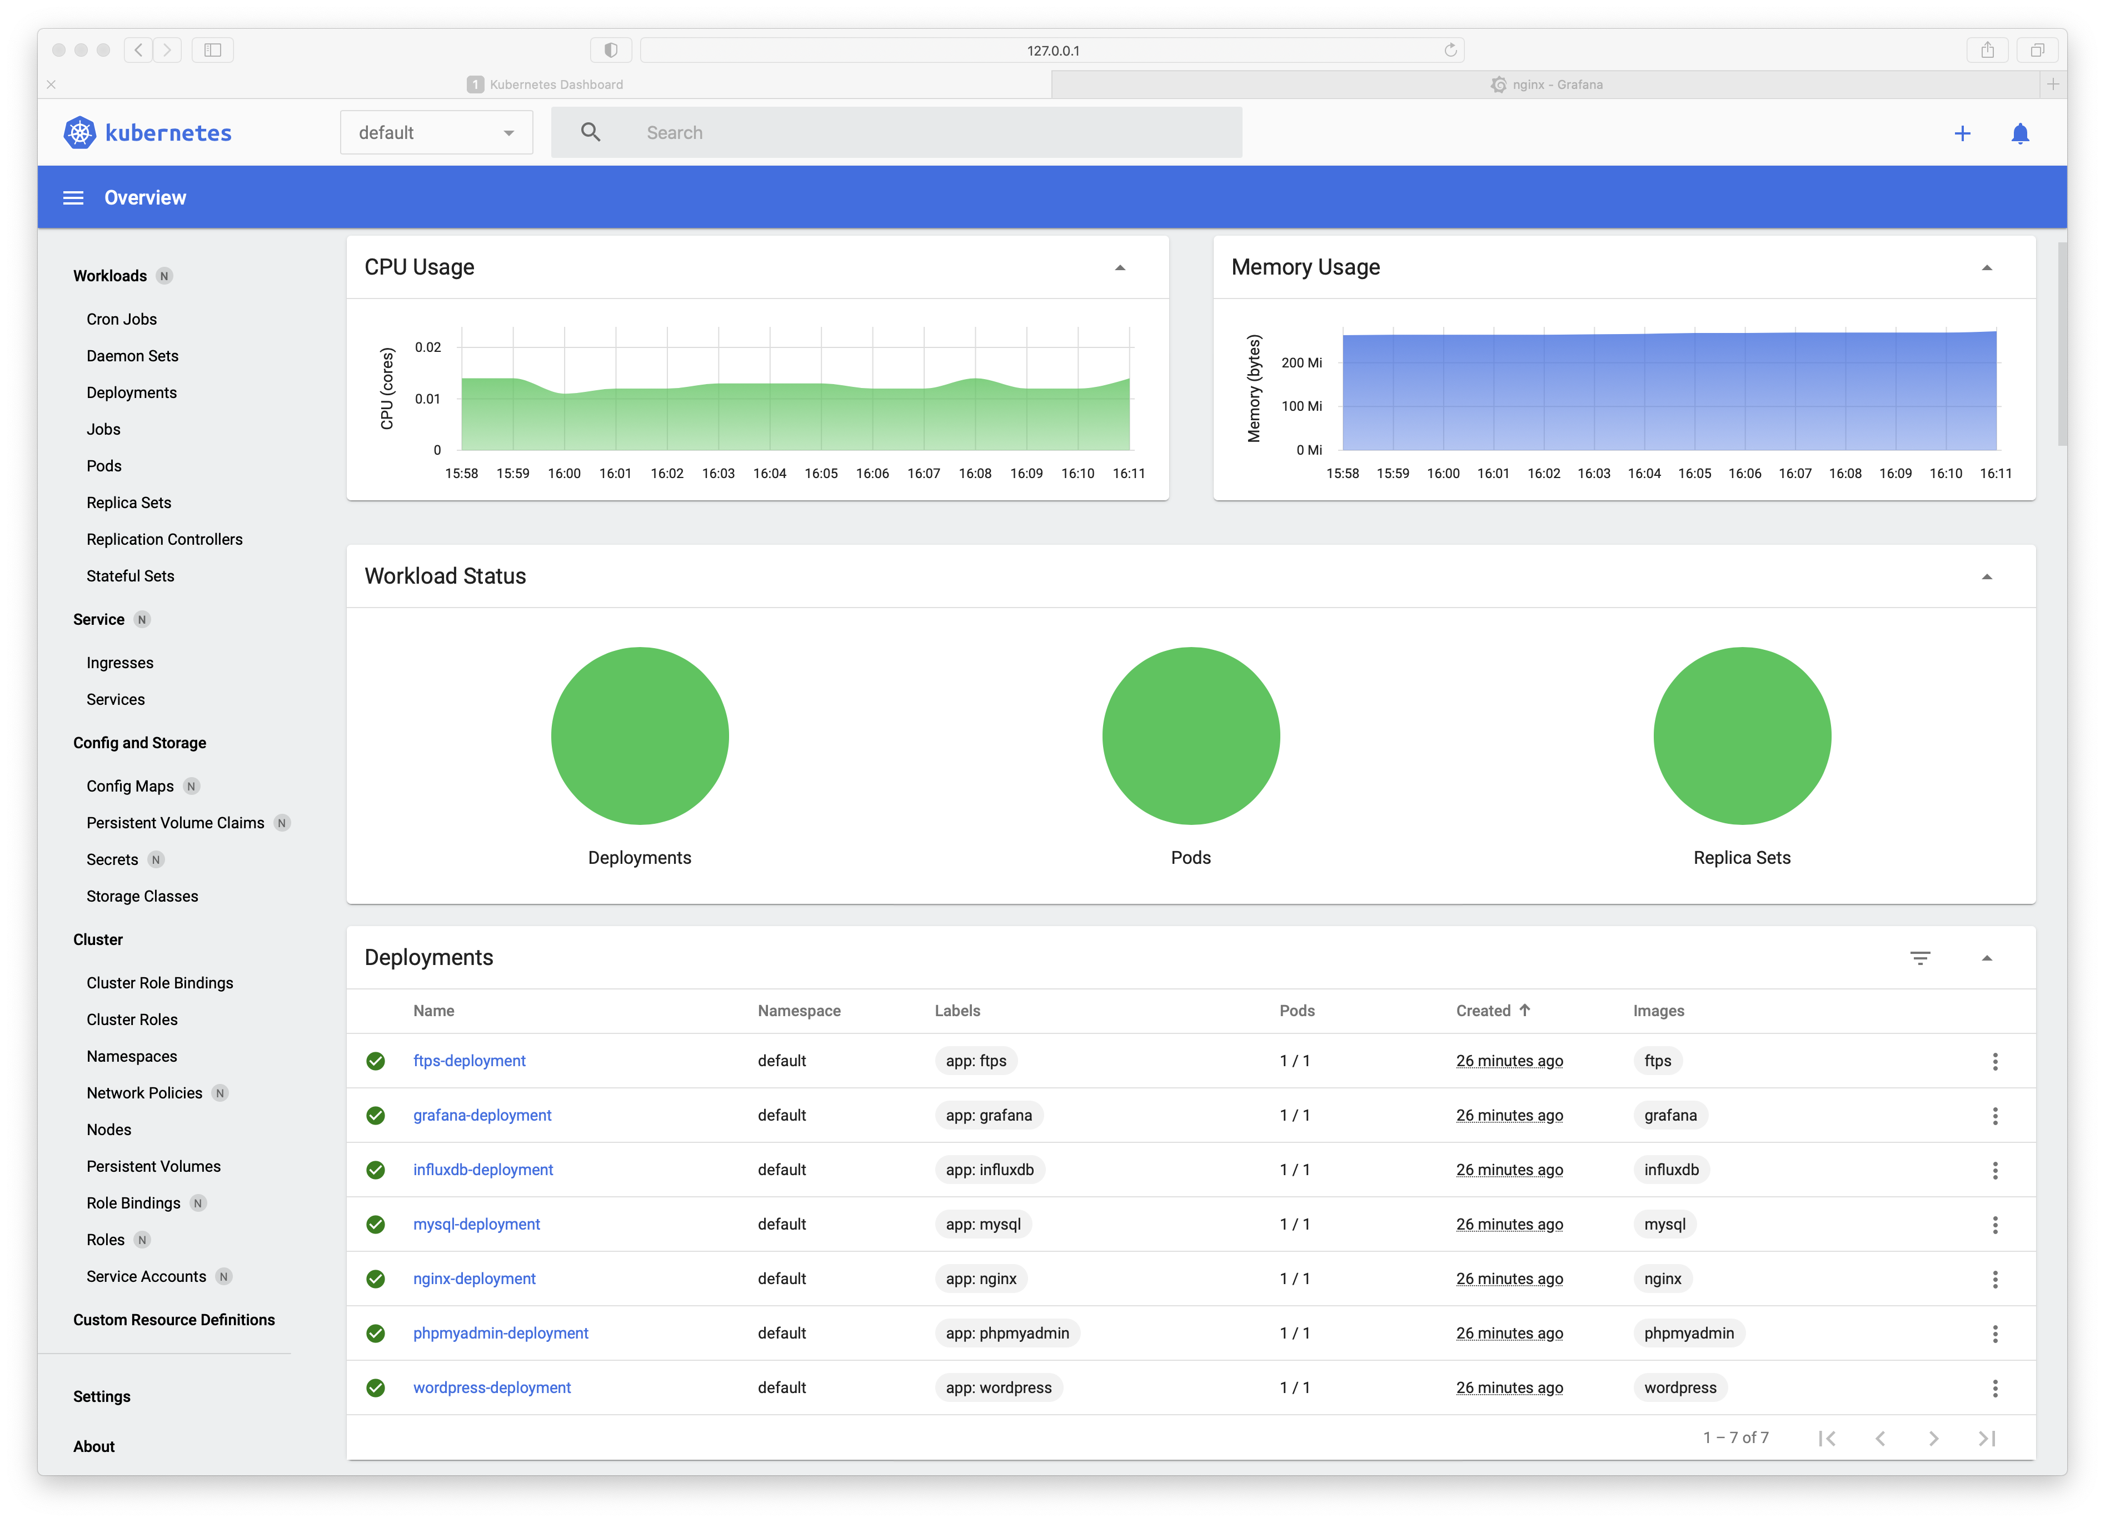This screenshot has width=2105, height=1522.
Task: Open the navigation hamburger menu
Action: (x=73, y=197)
